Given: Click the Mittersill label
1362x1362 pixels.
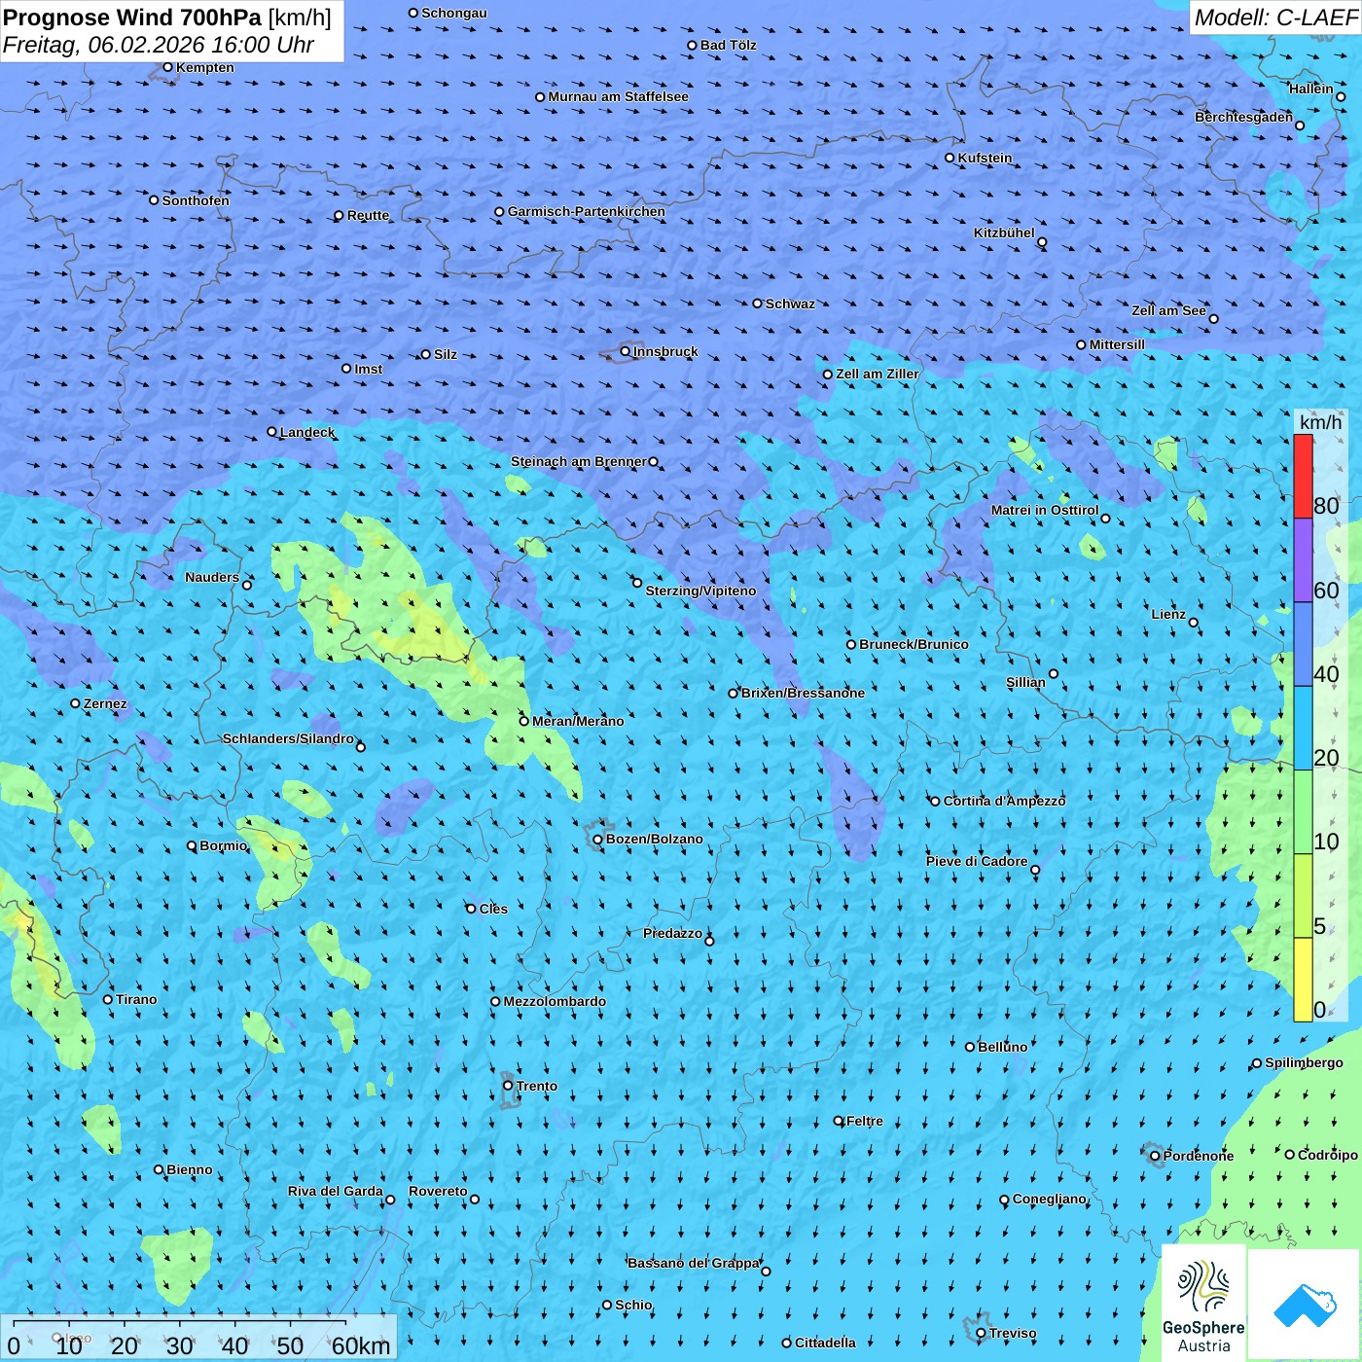Looking at the screenshot, I should click(1117, 344).
